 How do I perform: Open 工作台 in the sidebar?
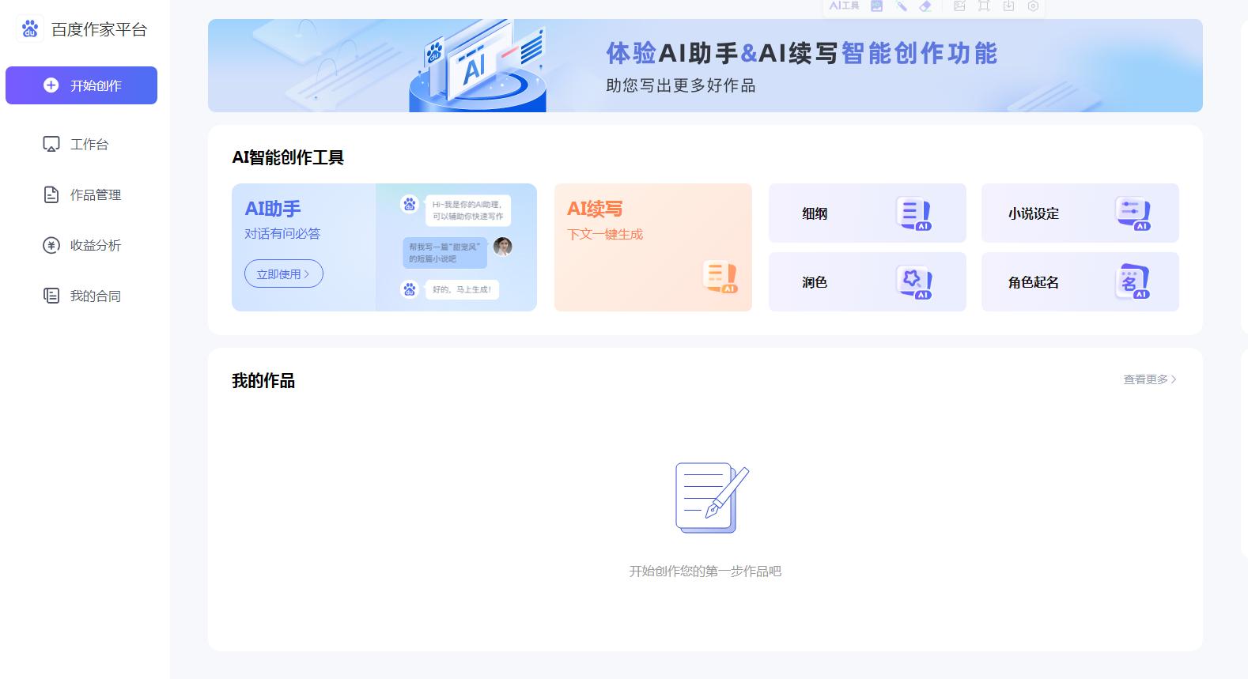coord(89,144)
